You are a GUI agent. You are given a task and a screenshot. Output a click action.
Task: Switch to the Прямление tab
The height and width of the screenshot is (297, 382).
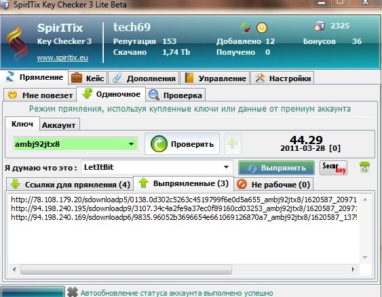34,77
